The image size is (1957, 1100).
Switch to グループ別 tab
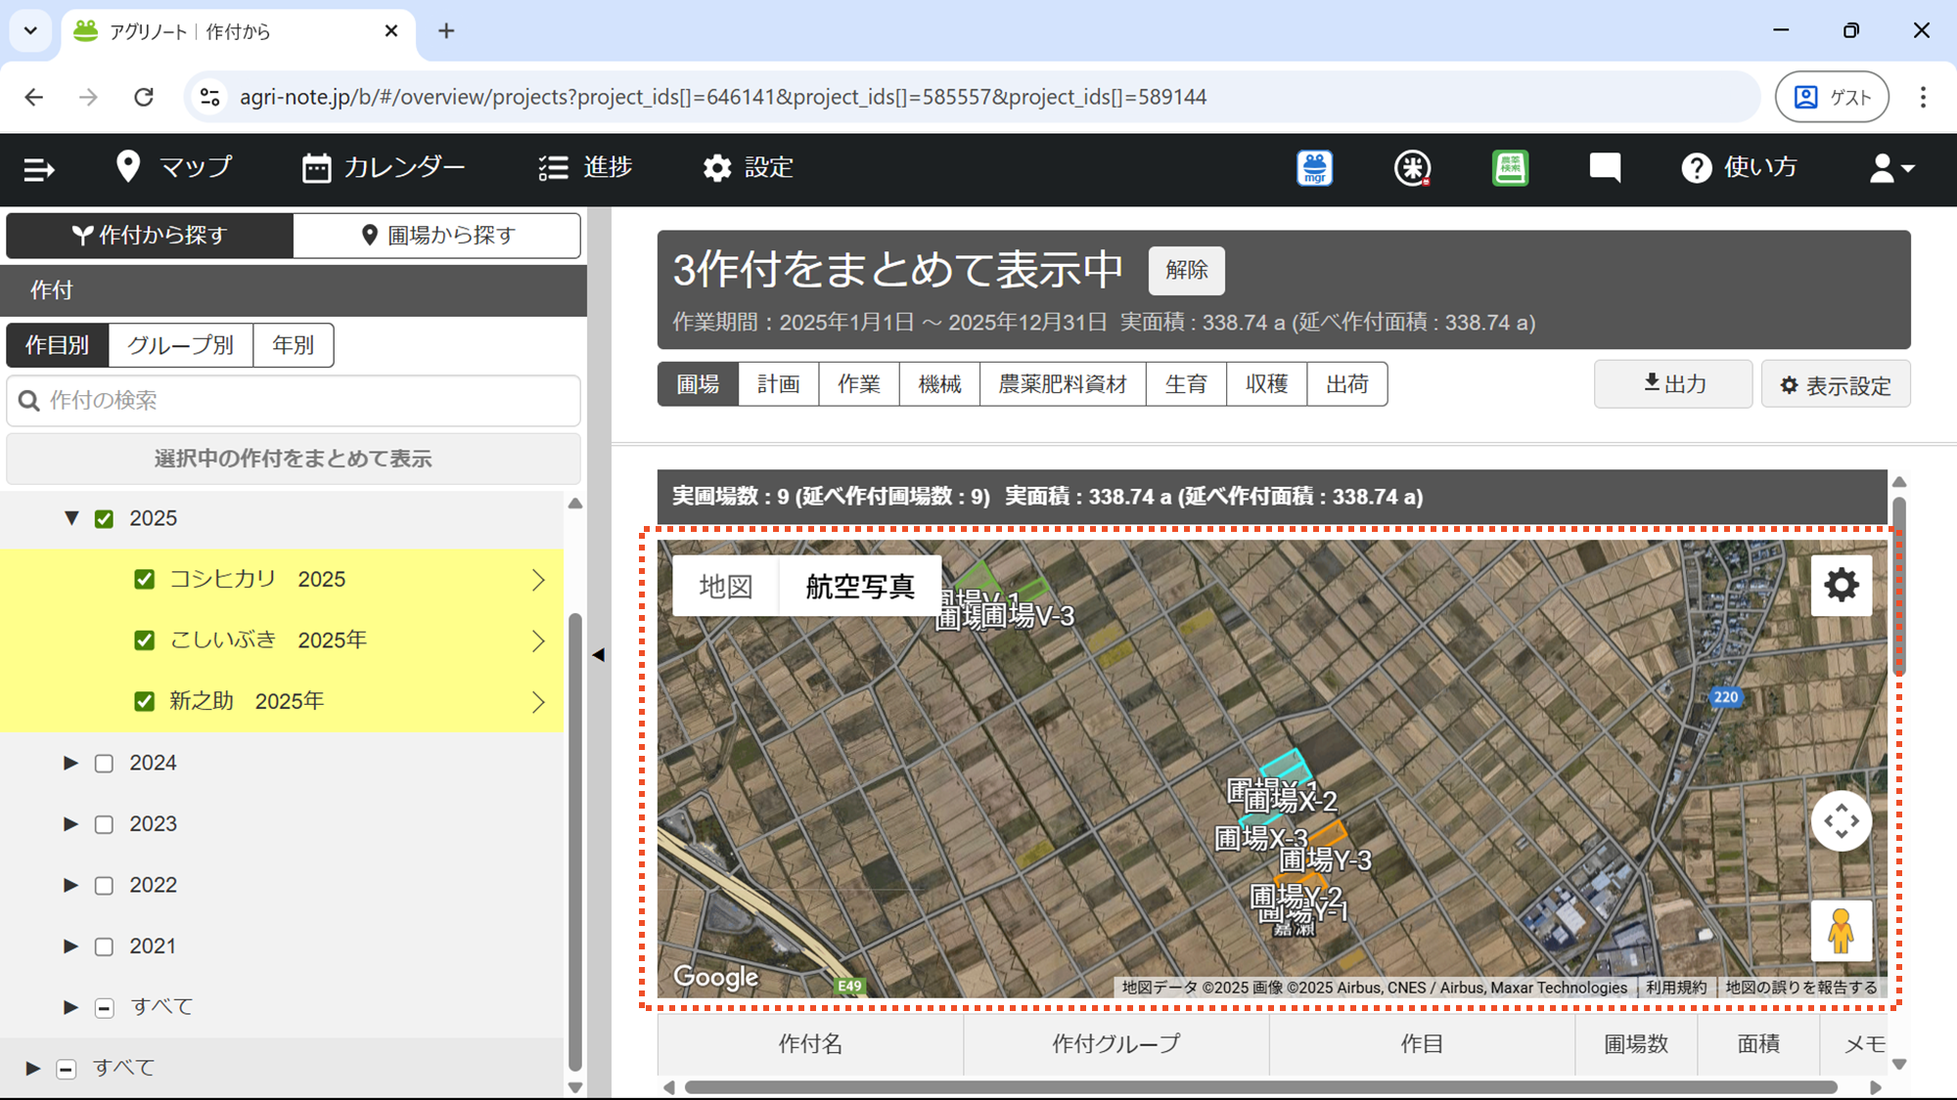(x=181, y=345)
